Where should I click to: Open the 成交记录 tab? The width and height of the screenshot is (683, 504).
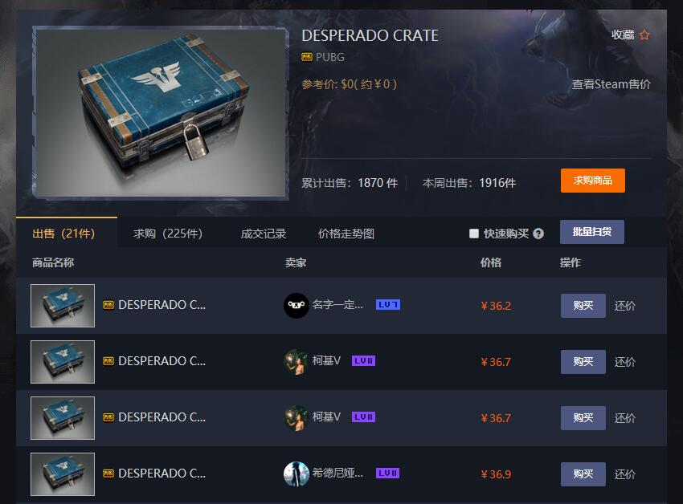263,234
